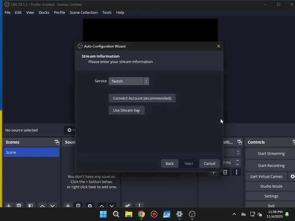
Task: Open Google Chrome from taskbar
Action: coord(141,214)
